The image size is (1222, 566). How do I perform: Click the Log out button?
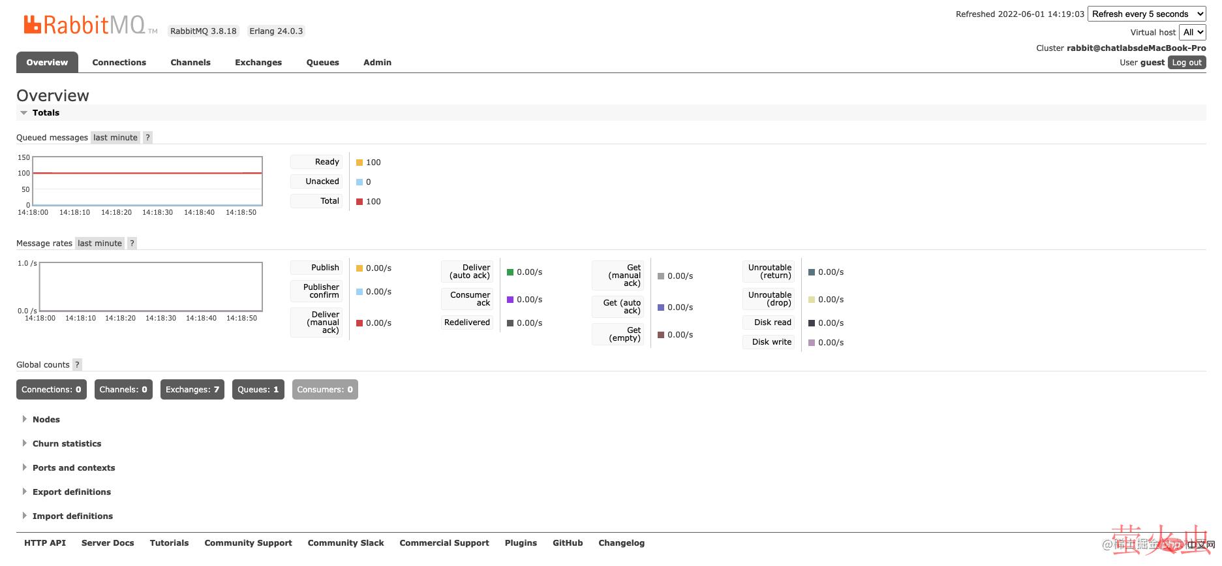click(x=1186, y=63)
